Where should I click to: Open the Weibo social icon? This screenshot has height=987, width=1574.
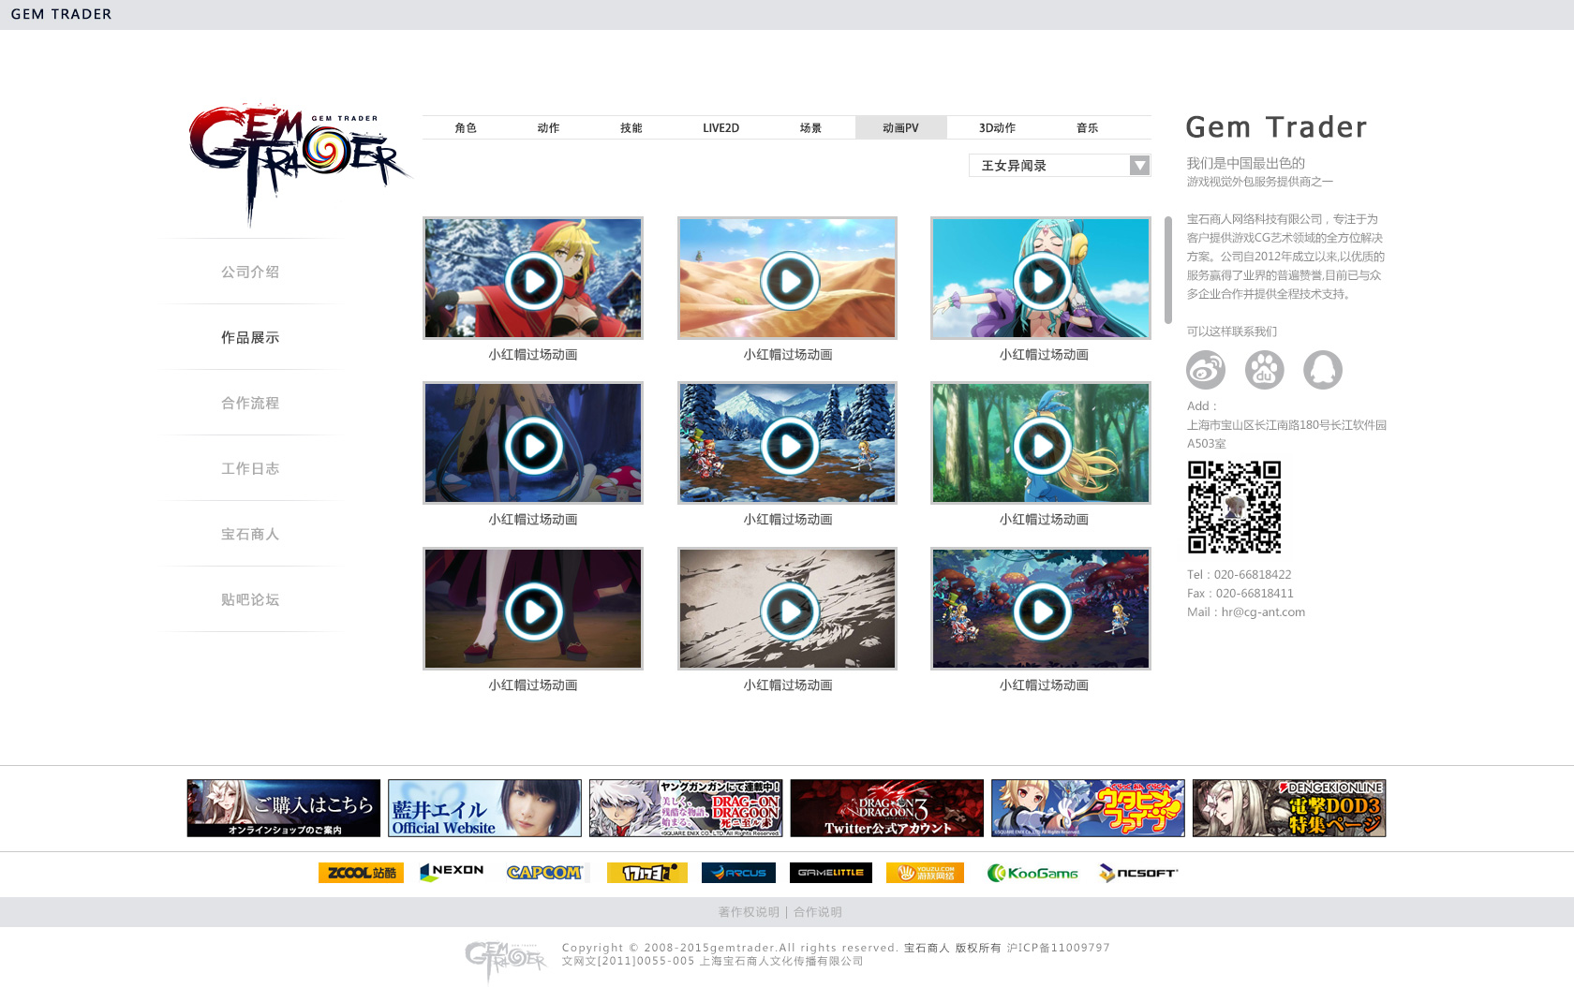(1206, 370)
